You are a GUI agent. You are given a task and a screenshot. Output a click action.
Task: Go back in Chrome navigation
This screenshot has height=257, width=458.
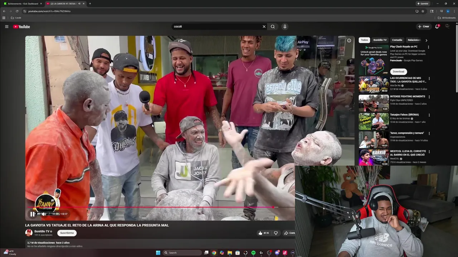click(4, 11)
